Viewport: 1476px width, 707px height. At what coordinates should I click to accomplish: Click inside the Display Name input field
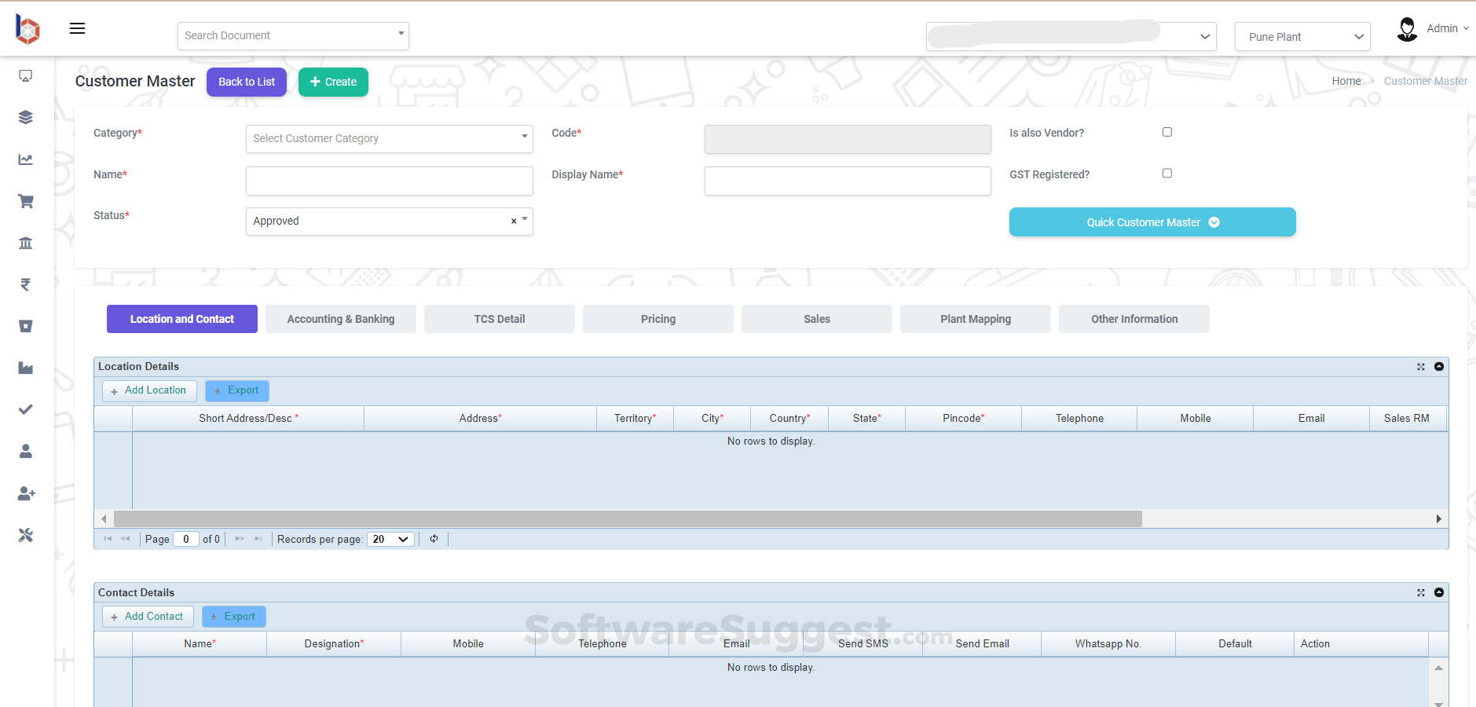846,181
